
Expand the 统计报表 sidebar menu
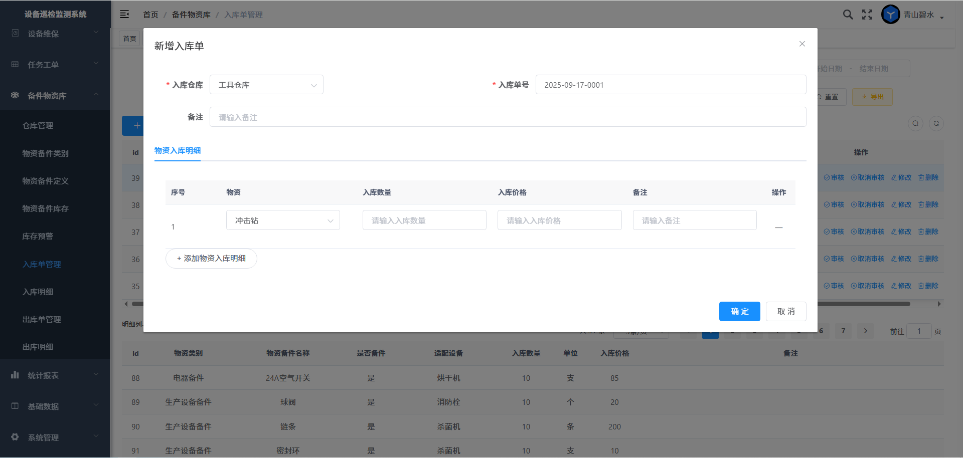(x=55, y=375)
